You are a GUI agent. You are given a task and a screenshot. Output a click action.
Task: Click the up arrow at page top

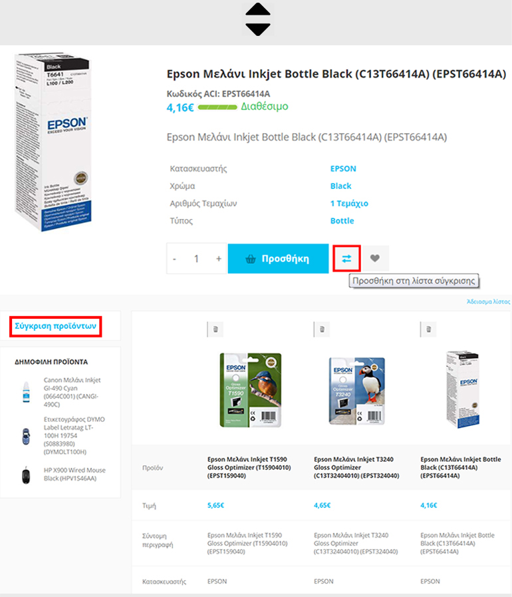258,9
